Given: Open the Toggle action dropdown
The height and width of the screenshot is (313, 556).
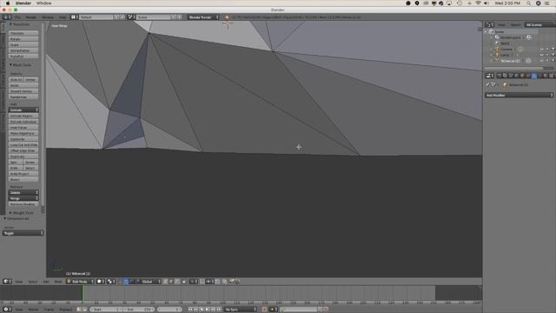Looking at the screenshot, I should pyautogui.click(x=23, y=233).
